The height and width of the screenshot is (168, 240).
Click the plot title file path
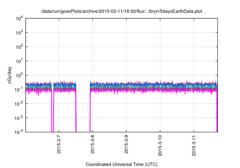[121, 11]
